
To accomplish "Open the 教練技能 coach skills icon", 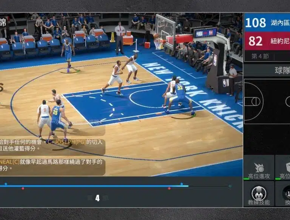I will [x=259, y=194].
